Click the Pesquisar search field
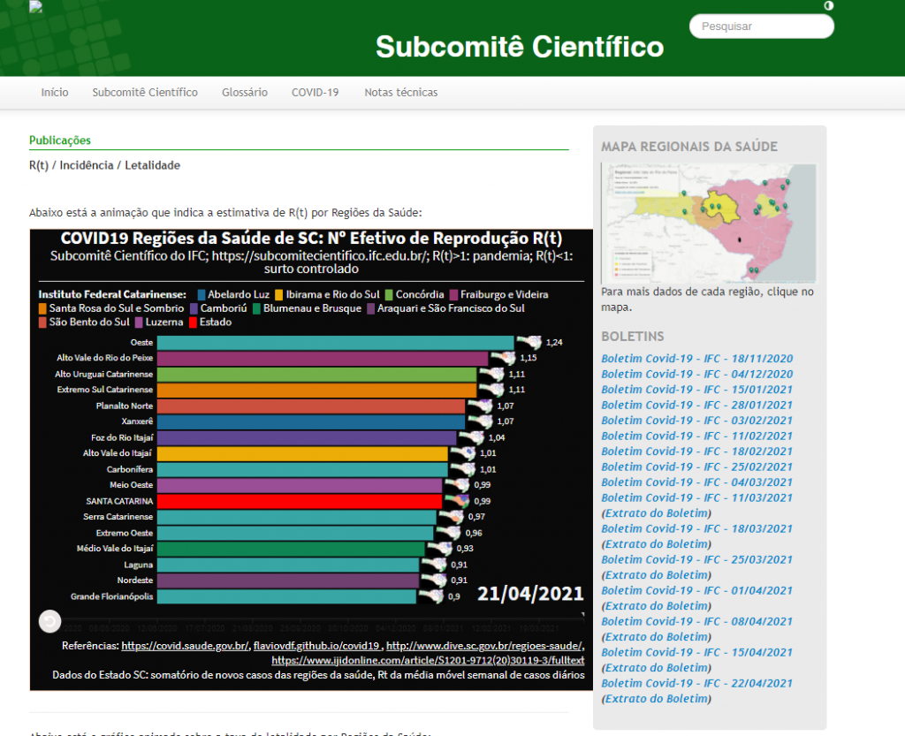 (761, 27)
